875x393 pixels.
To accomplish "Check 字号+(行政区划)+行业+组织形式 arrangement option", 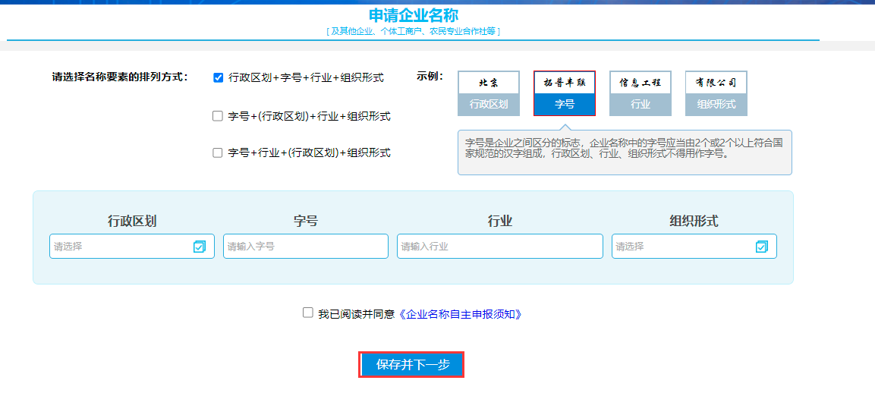I will pyautogui.click(x=219, y=116).
